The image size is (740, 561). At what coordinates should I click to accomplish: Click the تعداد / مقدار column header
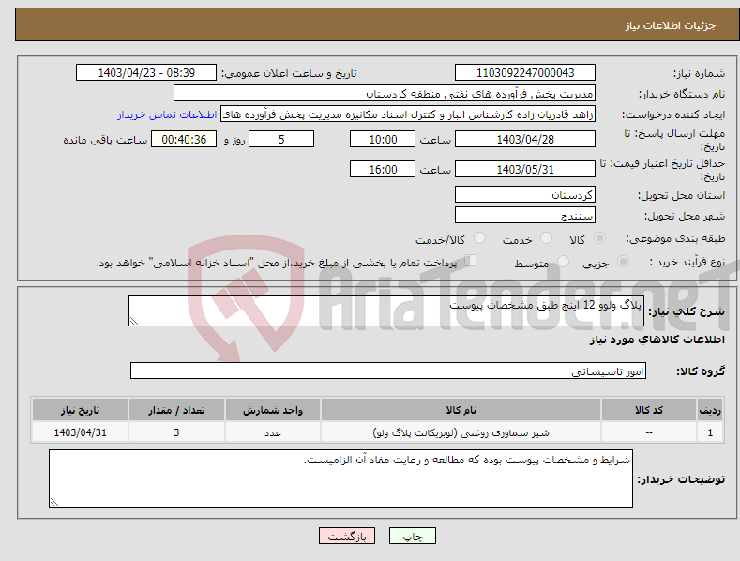[x=176, y=410]
